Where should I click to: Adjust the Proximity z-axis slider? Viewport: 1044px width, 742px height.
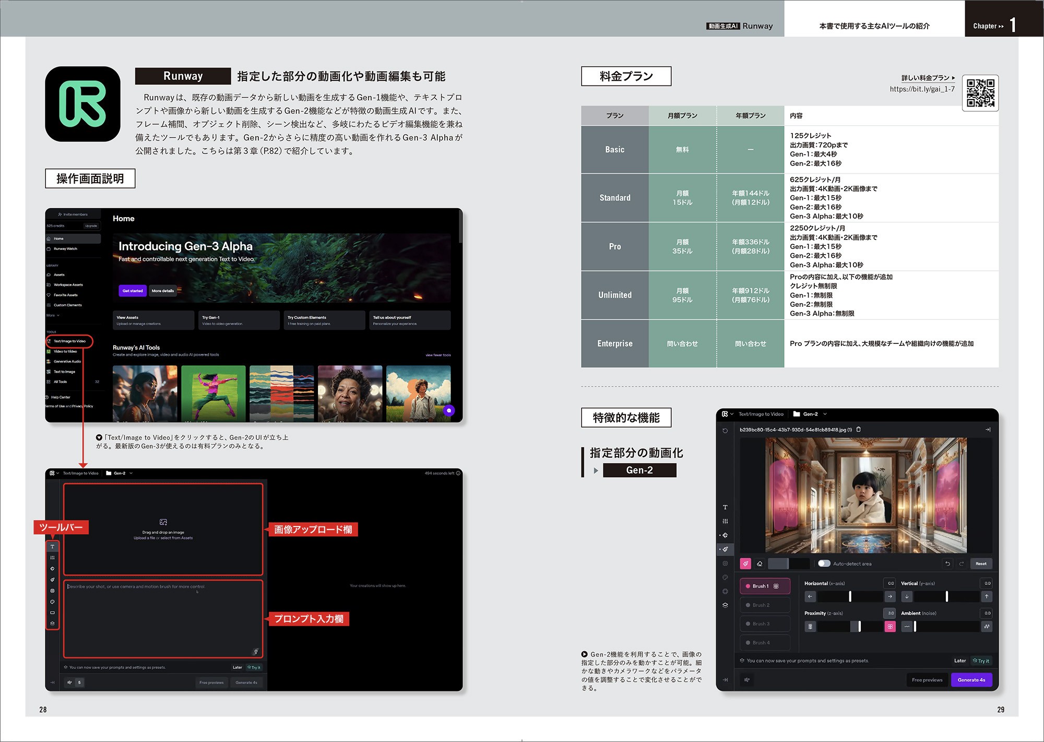pos(859,626)
